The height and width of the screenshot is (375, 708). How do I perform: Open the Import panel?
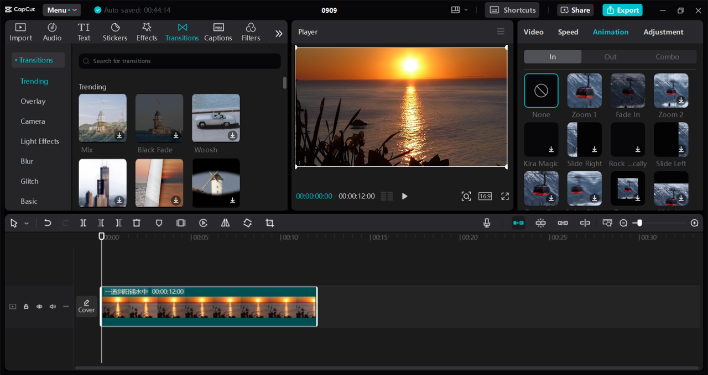tap(20, 32)
